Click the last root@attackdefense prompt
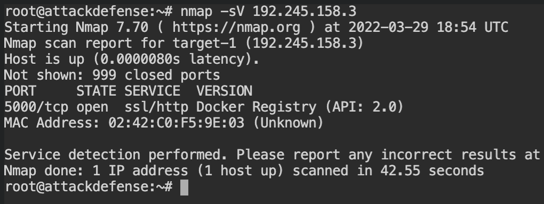Viewport: 544px width, 204px height. point(89,187)
